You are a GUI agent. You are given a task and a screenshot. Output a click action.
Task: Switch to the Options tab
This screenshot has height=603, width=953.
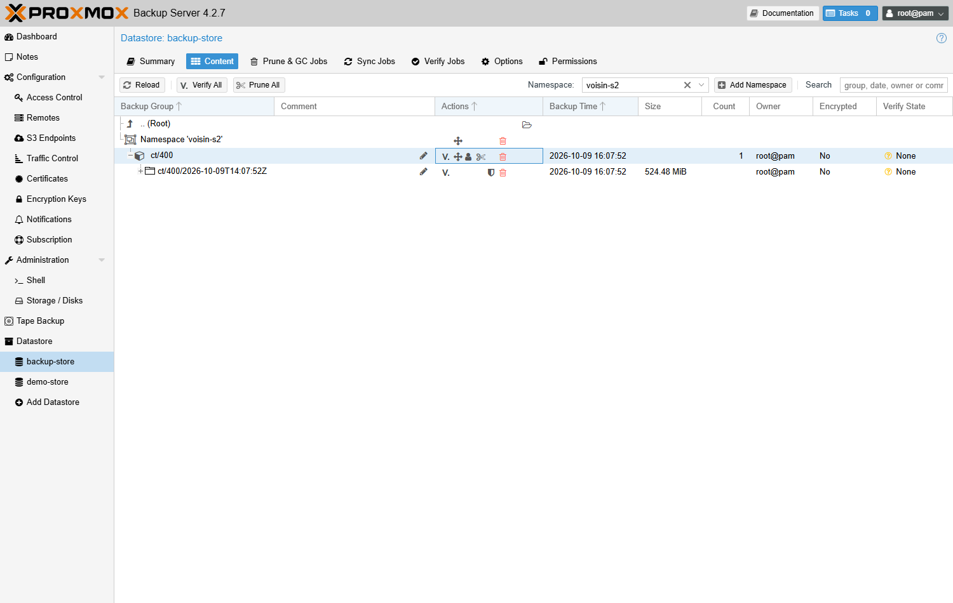[x=502, y=62]
